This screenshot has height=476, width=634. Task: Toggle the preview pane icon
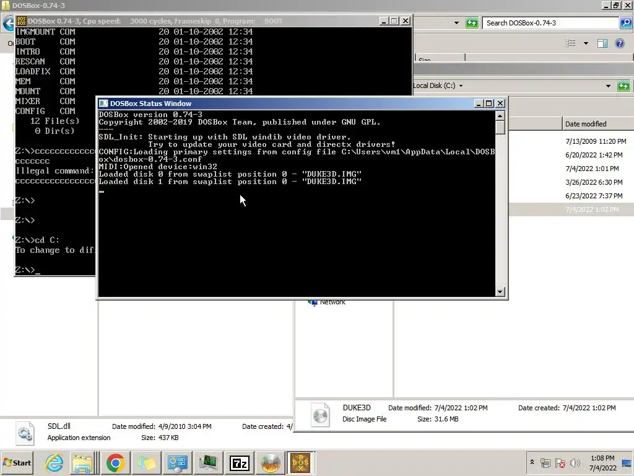pos(602,43)
